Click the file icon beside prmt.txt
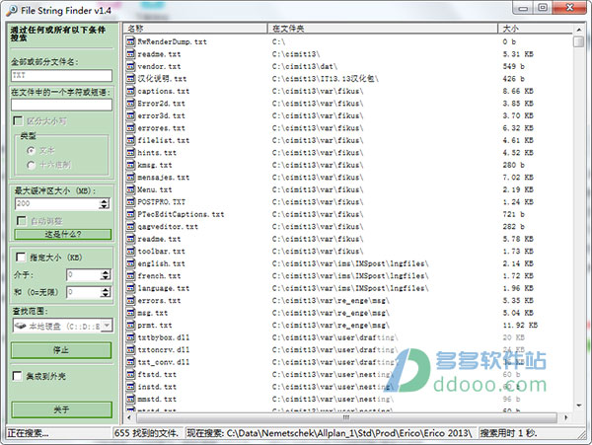Image resolution: width=592 pixels, height=445 pixels. [130, 325]
